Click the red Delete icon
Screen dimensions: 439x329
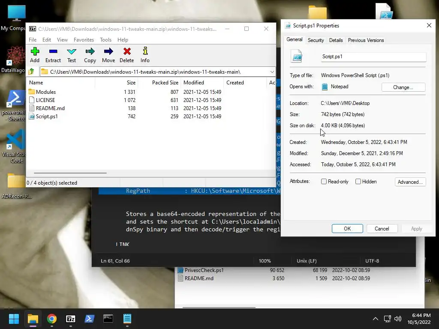(x=127, y=51)
